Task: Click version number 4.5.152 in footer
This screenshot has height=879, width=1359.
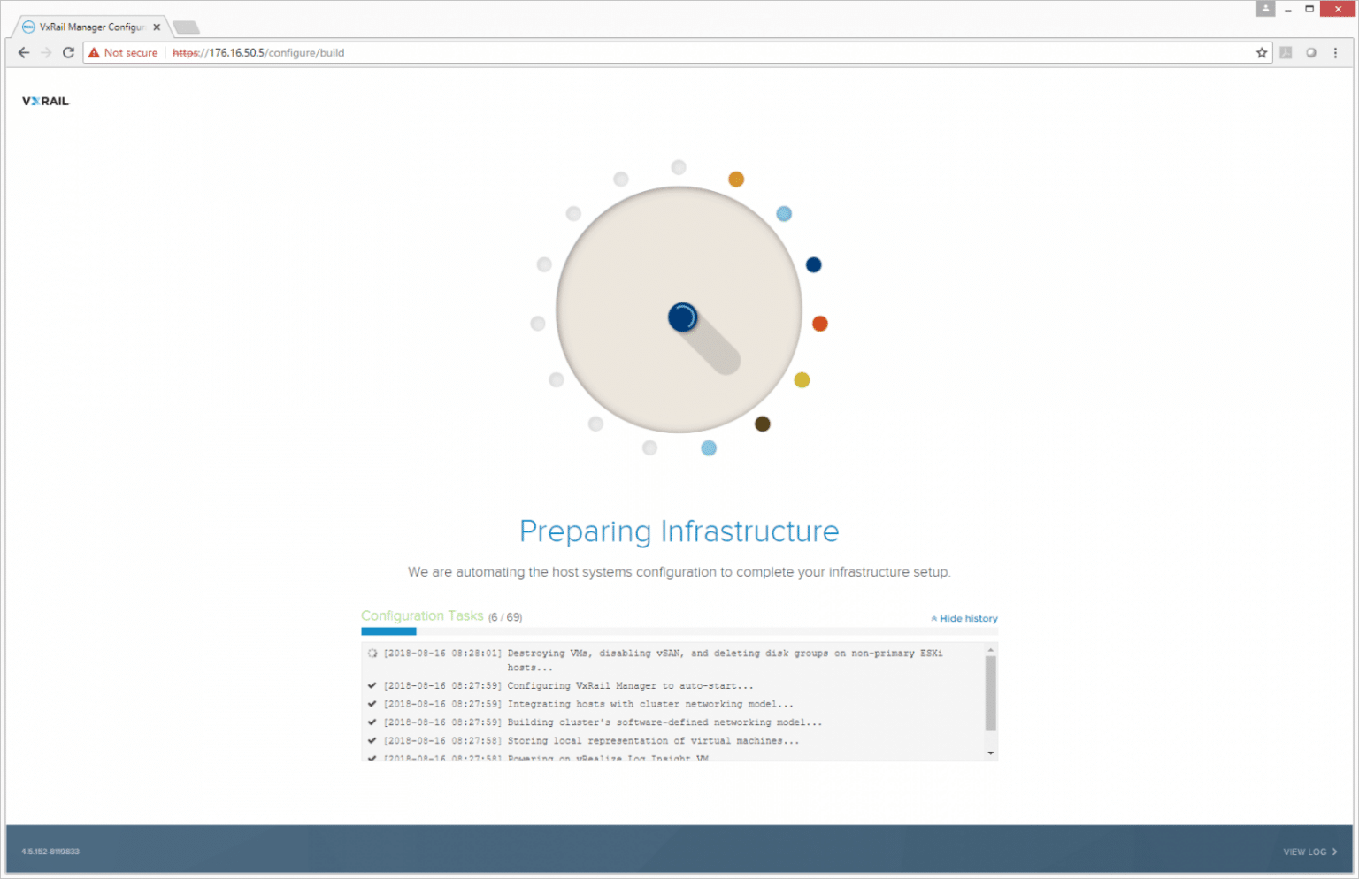Action: (50, 852)
